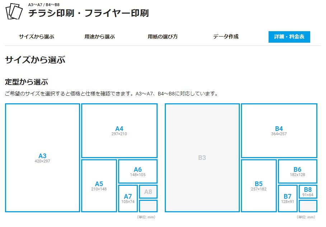Switch to 用途から選ぶ tab
The image size is (326, 227).
[99, 37]
